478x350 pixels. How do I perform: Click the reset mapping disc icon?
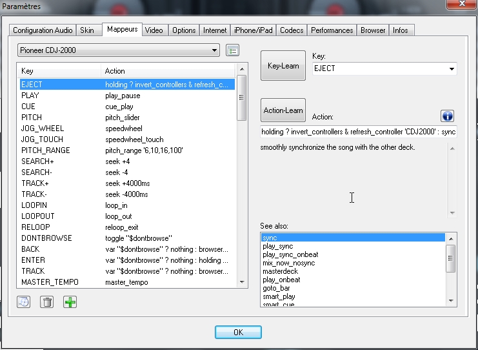pyautogui.click(x=23, y=302)
